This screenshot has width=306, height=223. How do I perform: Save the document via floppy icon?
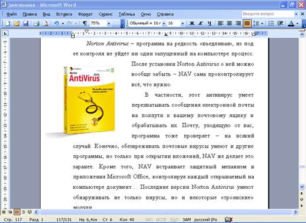tap(26, 24)
